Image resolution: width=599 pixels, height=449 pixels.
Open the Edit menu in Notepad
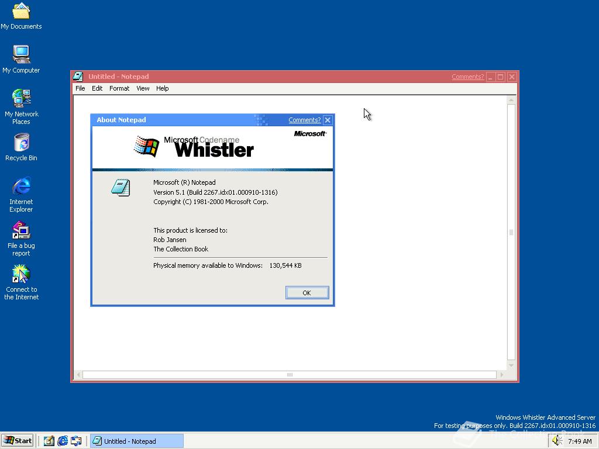point(97,88)
